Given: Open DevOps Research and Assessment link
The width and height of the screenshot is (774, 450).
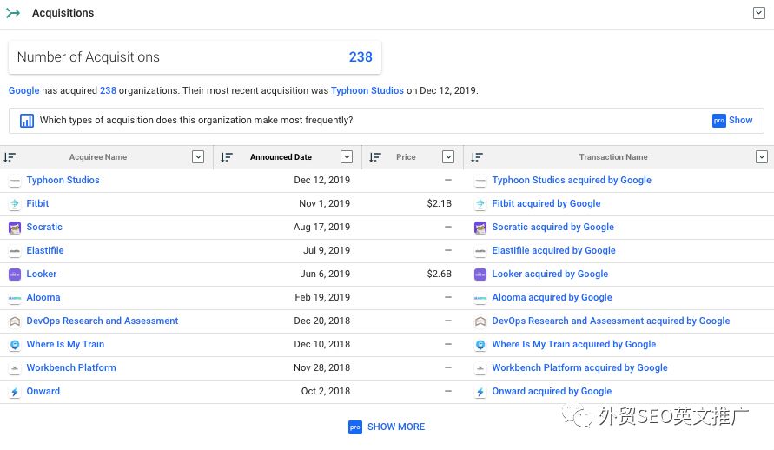Looking at the screenshot, I should point(102,321).
